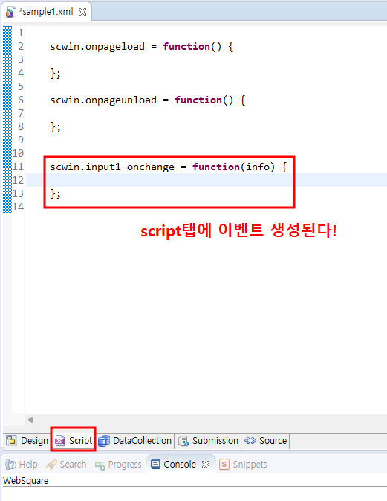This screenshot has width=387, height=501.
Task: Click the Script JS icon
Action: coord(59,441)
